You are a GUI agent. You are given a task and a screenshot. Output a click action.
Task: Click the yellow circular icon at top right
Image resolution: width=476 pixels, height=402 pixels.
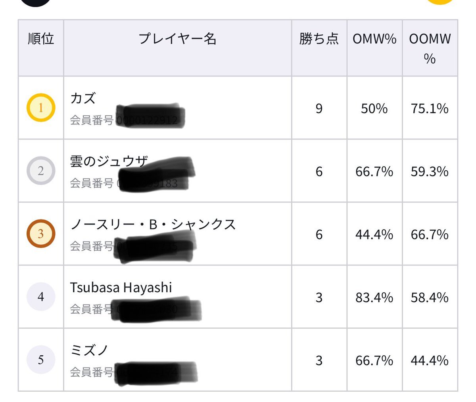(x=441, y=2)
